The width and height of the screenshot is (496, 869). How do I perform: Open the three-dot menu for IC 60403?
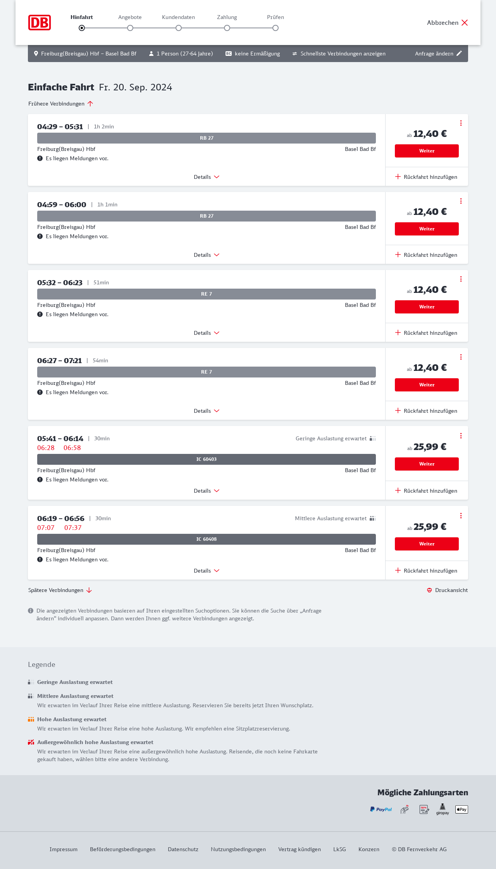(x=461, y=436)
